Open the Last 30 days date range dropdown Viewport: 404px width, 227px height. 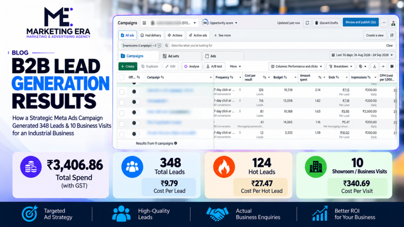(x=362, y=55)
